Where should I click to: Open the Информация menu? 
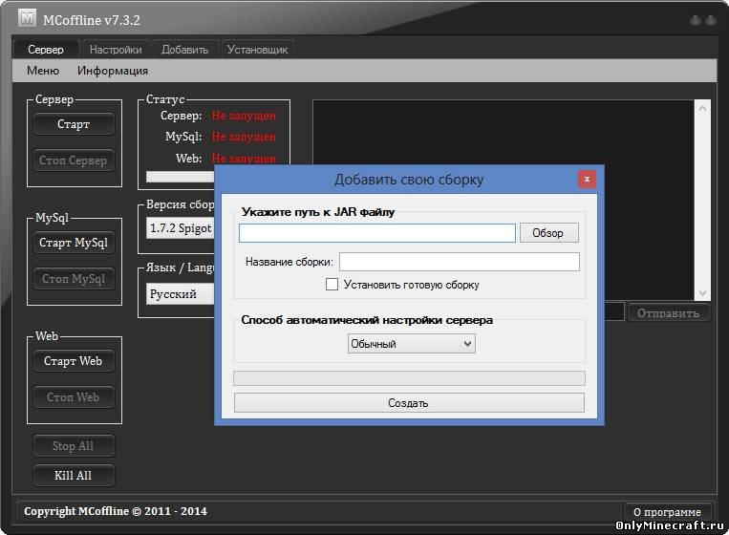(113, 71)
